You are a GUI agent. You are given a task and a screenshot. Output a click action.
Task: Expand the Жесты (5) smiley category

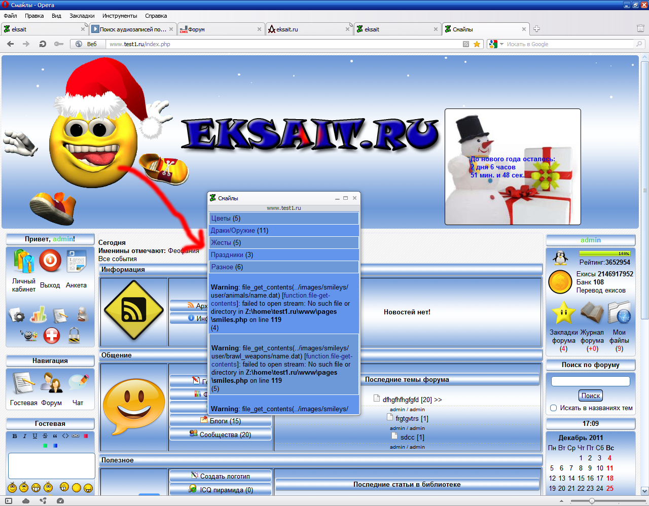226,243
